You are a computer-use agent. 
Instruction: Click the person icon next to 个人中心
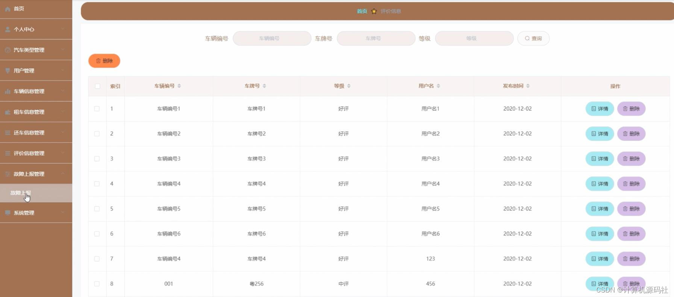pos(8,29)
